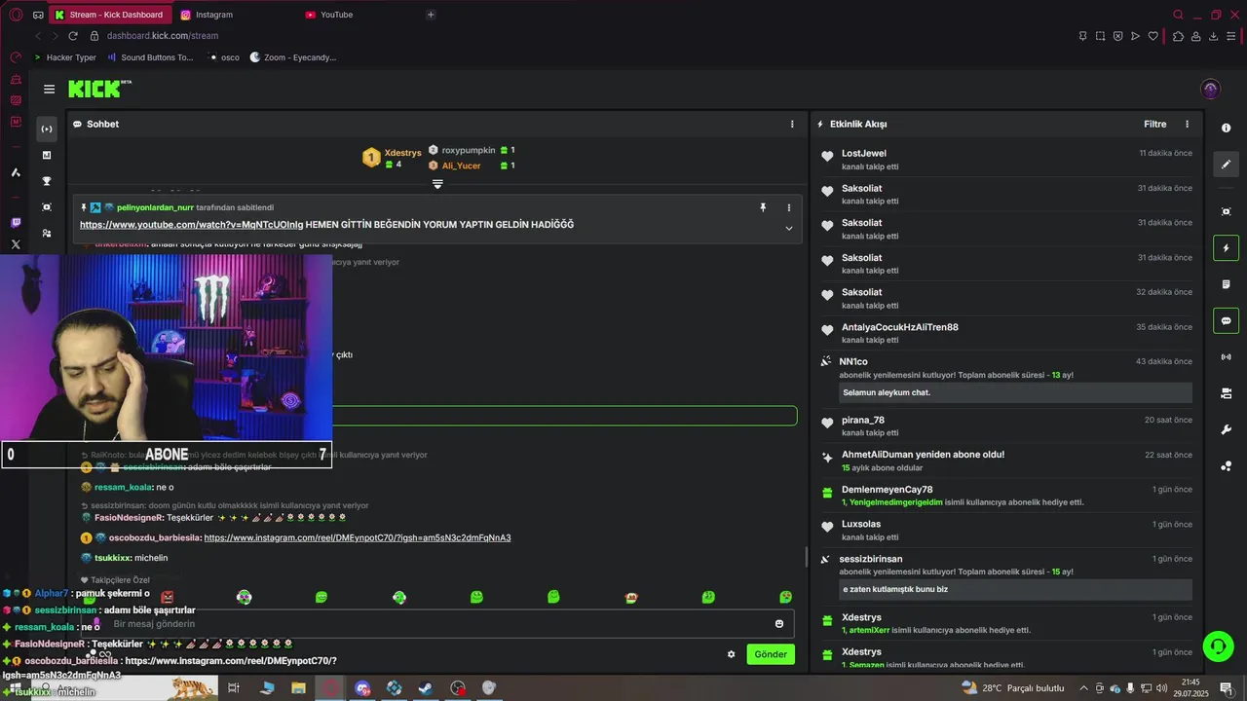Screen dimensions: 1247x701
Task: Open the Instagram reel link in chat
Action: pos(358,537)
